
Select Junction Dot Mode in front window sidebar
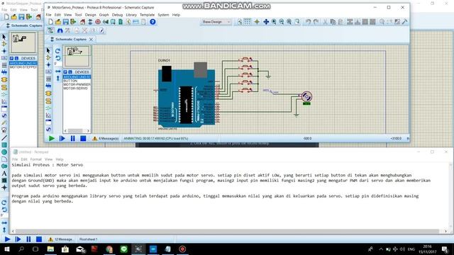click(48, 64)
